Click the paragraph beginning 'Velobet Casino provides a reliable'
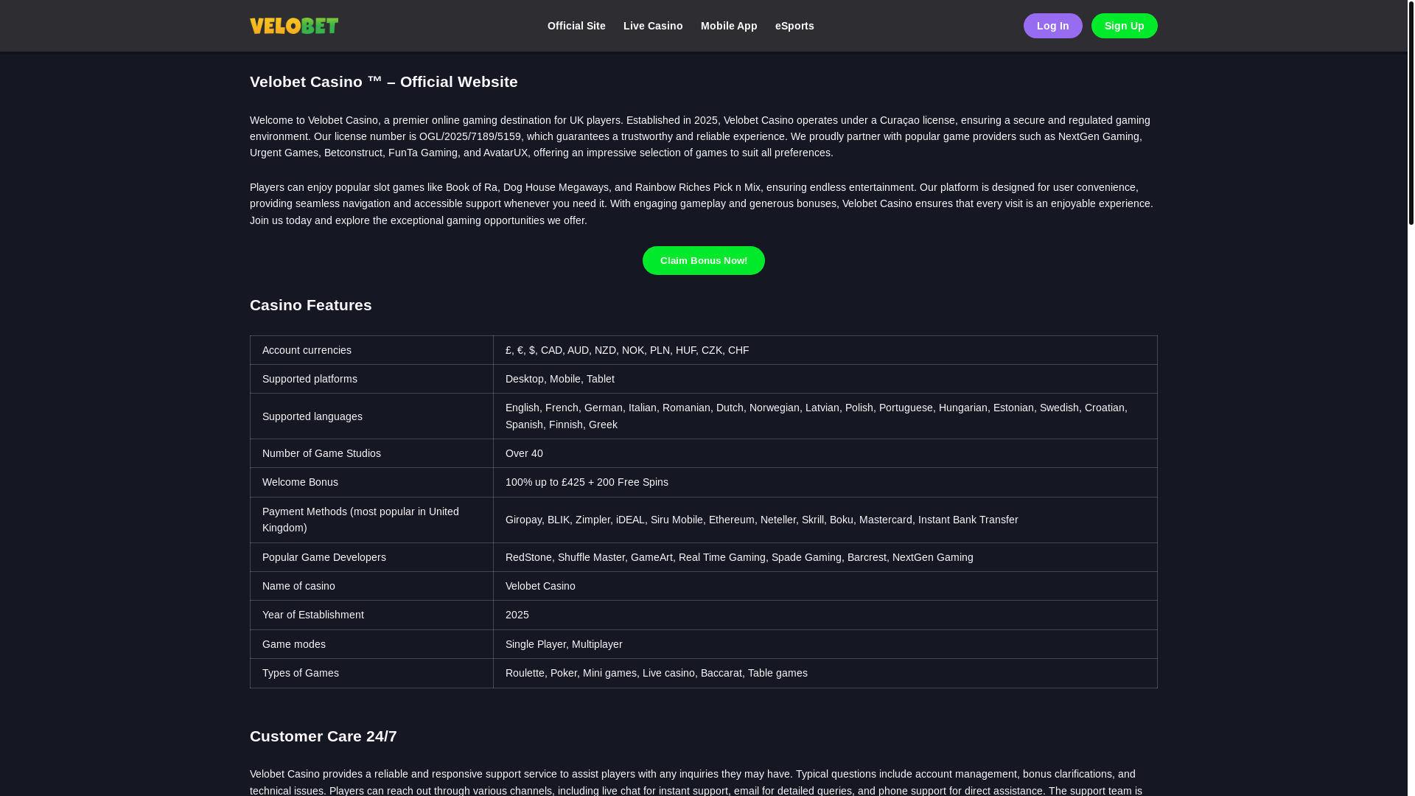 coord(703,782)
